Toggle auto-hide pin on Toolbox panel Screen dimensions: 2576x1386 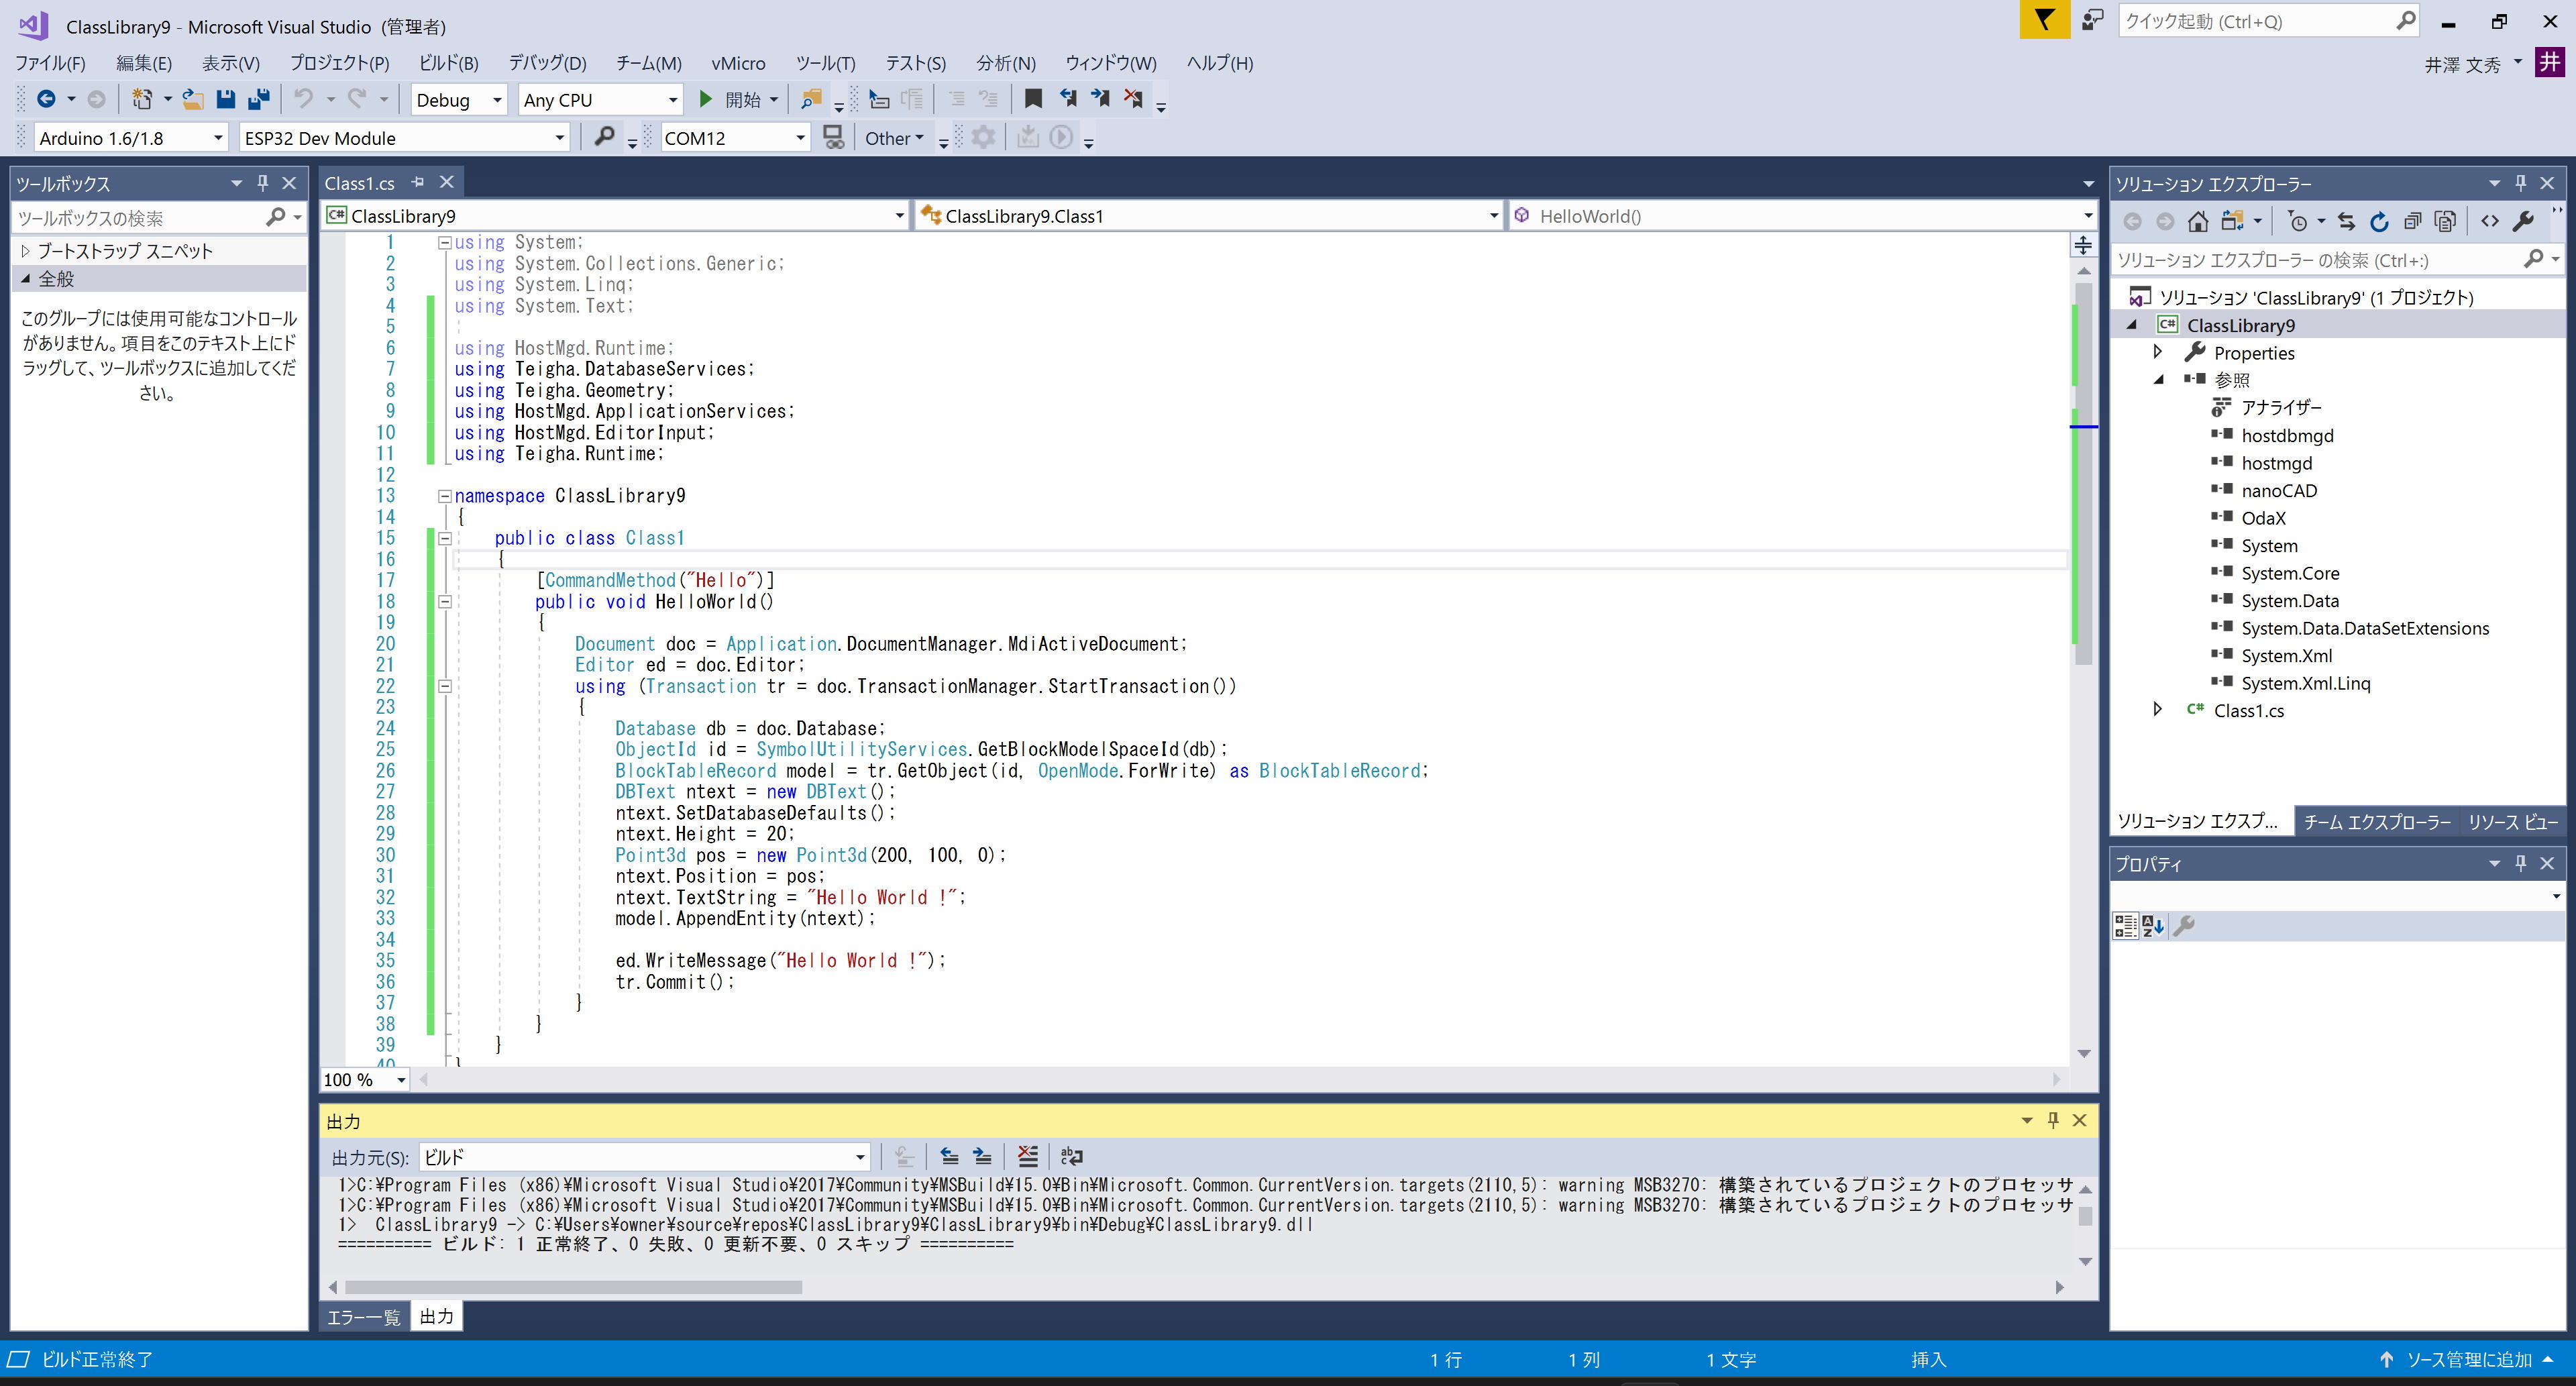click(263, 183)
